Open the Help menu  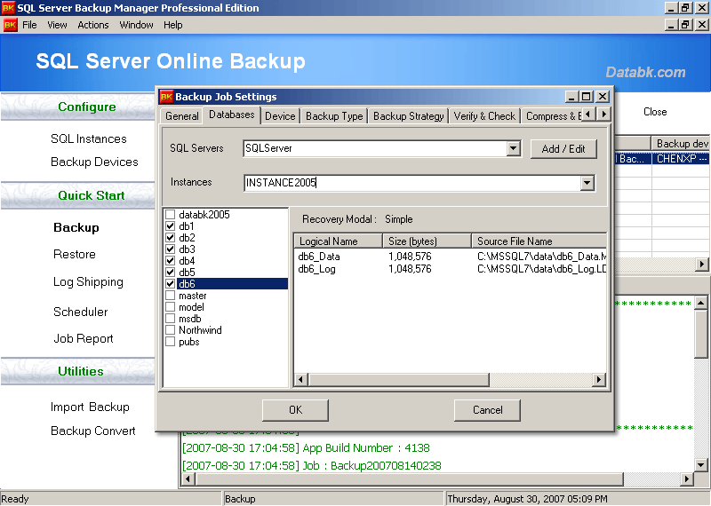tap(172, 25)
